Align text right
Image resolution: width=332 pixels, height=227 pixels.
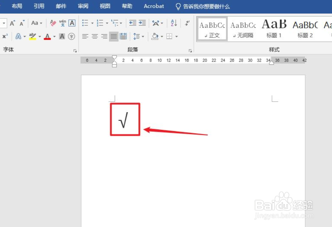tap(104, 36)
